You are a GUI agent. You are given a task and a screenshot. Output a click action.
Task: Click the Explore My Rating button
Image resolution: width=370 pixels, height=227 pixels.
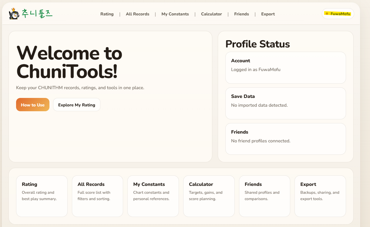point(76,105)
